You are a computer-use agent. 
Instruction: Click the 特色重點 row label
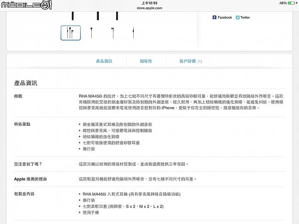pyautogui.click(x=22, y=124)
